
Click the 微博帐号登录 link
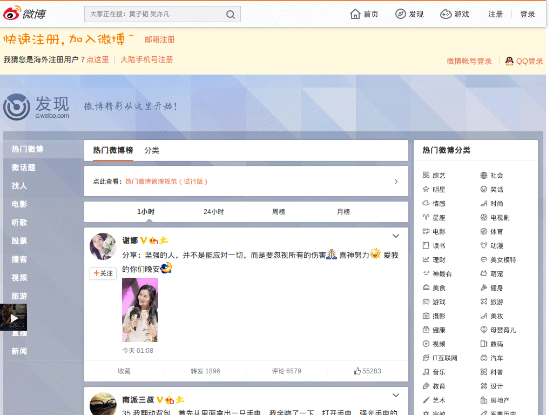(x=469, y=61)
